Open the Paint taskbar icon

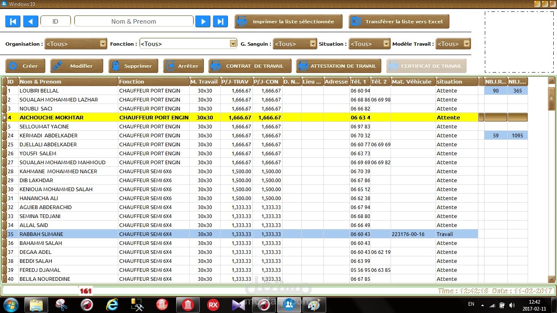click(x=314, y=305)
